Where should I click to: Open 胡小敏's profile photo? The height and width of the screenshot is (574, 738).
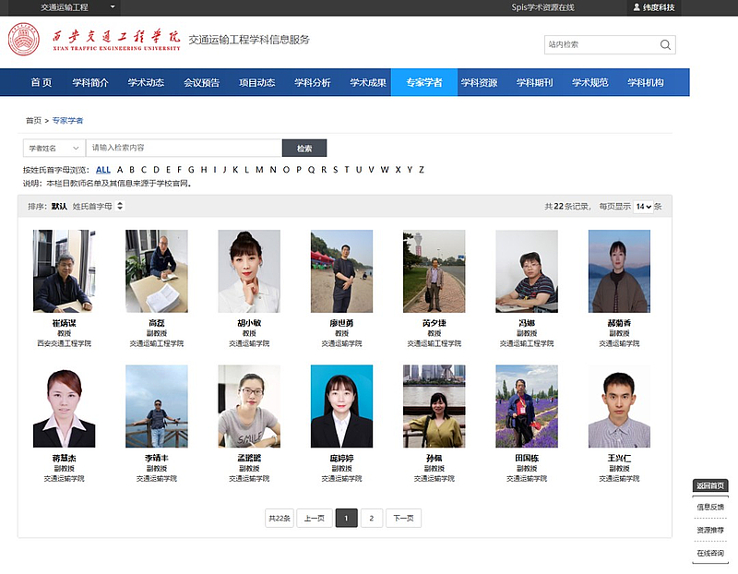(x=249, y=271)
